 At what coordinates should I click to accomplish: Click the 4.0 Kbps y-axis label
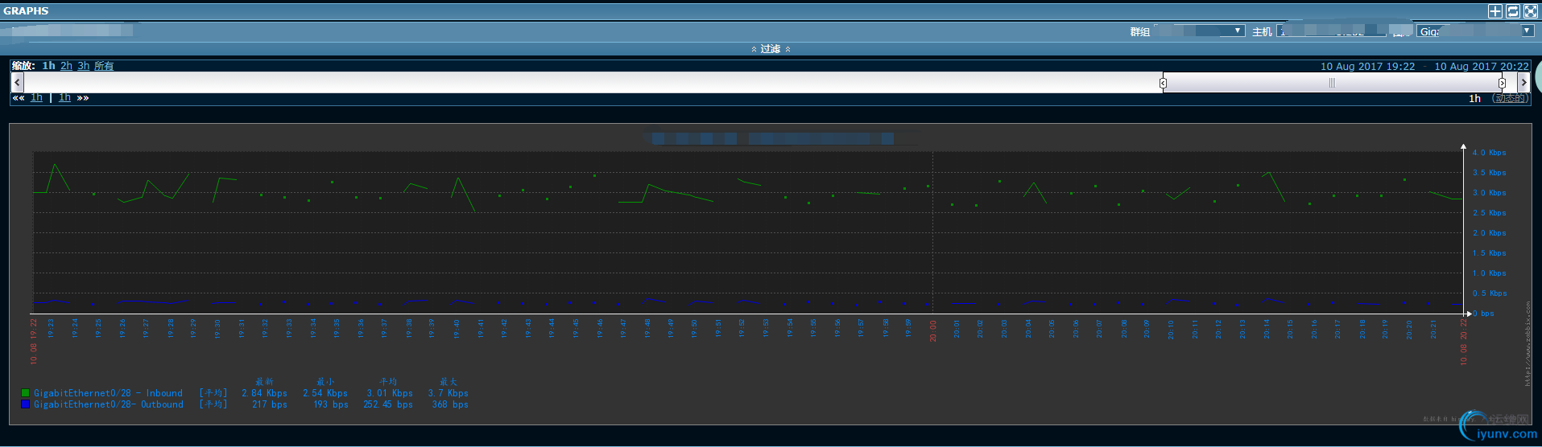point(1489,152)
